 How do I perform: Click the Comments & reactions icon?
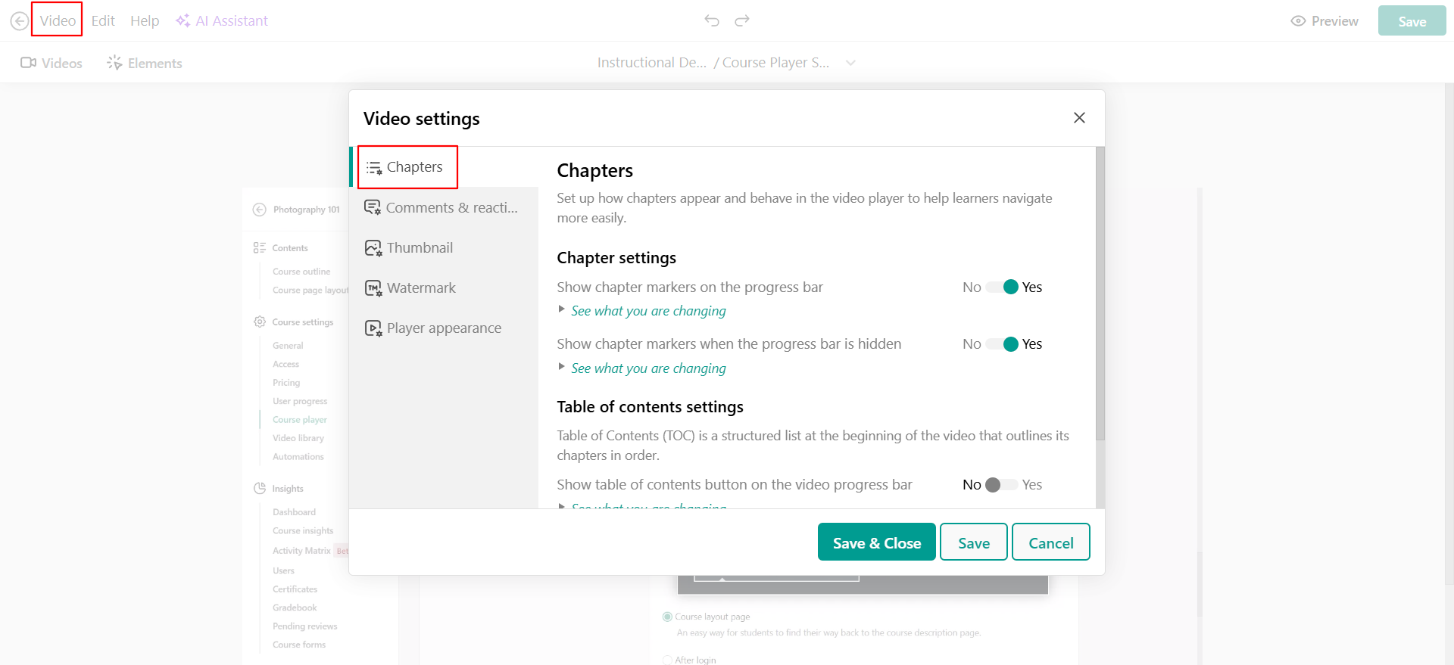[x=373, y=207]
